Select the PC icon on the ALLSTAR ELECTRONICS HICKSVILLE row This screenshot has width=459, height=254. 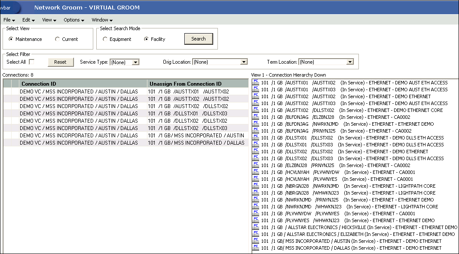click(255, 227)
